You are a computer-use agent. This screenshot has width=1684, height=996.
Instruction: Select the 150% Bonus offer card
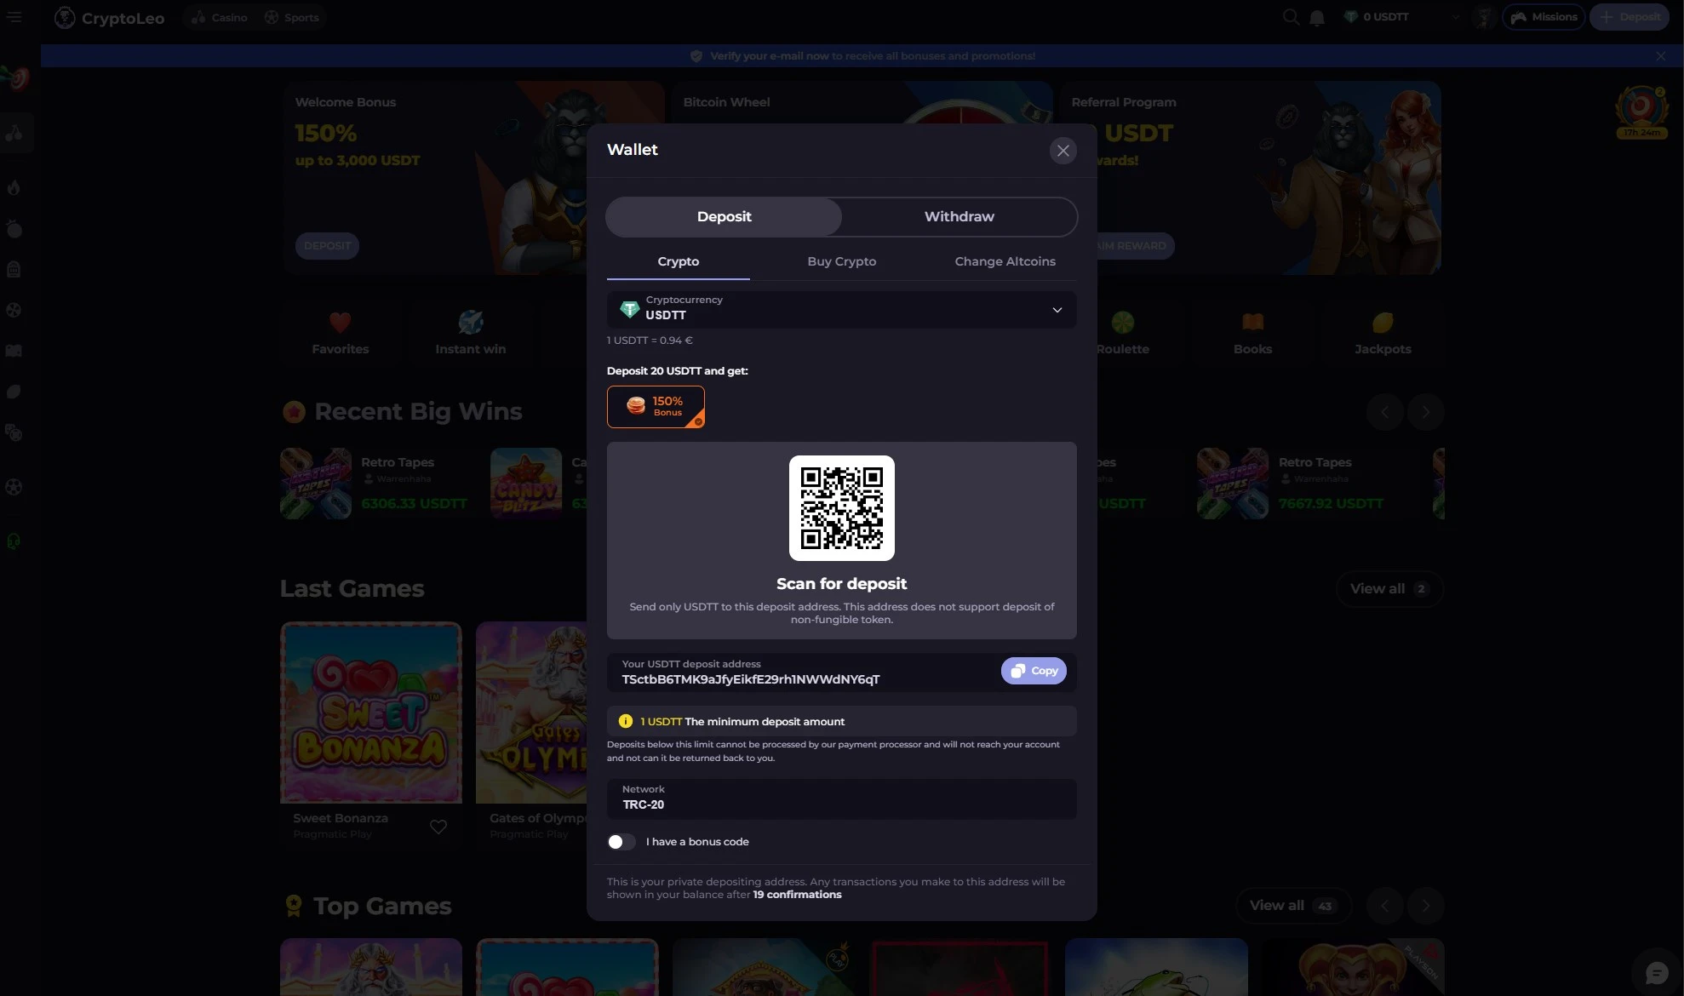pos(656,406)
